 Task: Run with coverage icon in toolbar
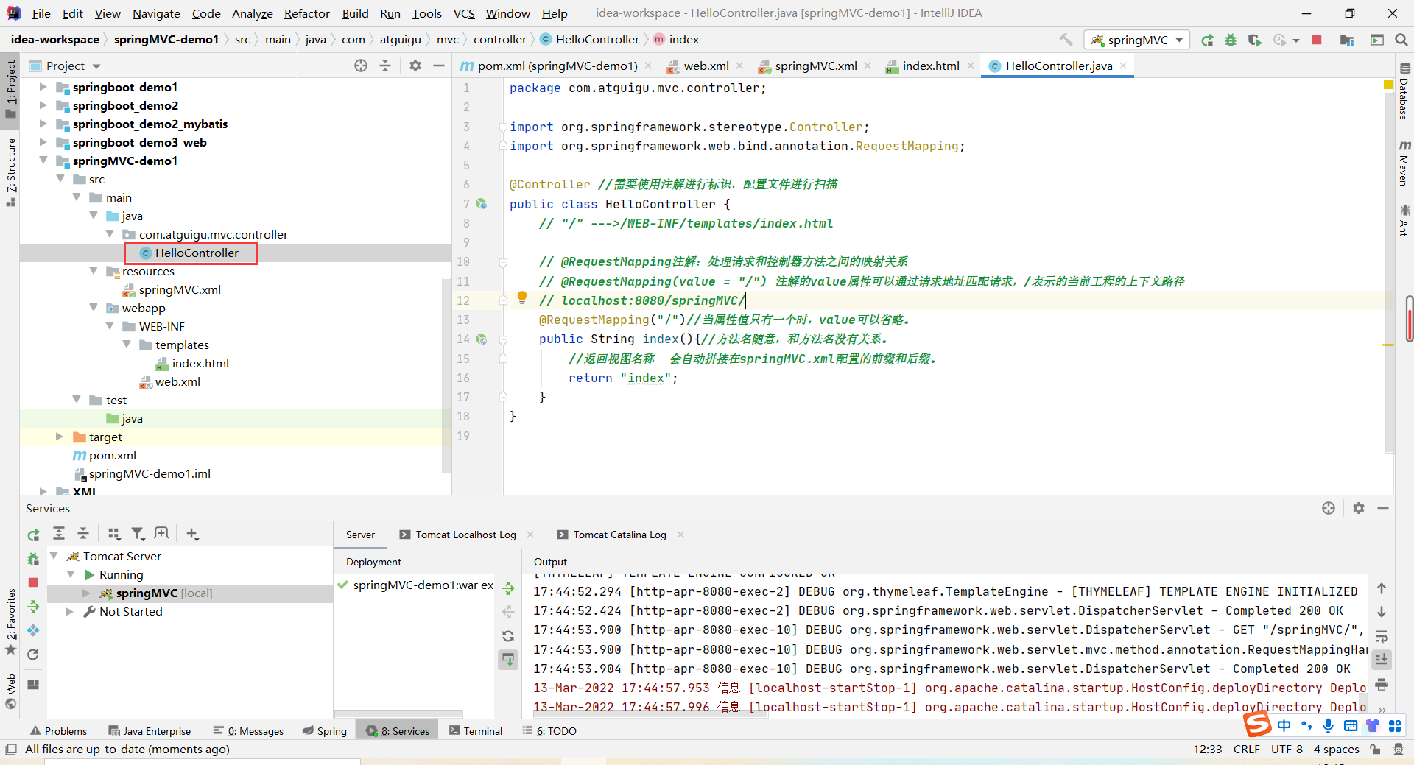1254,40
